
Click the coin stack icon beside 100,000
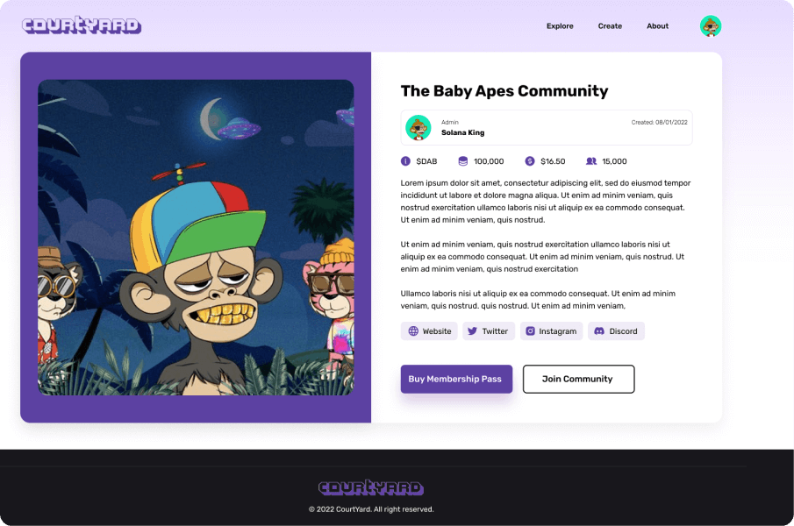(463, 160)
